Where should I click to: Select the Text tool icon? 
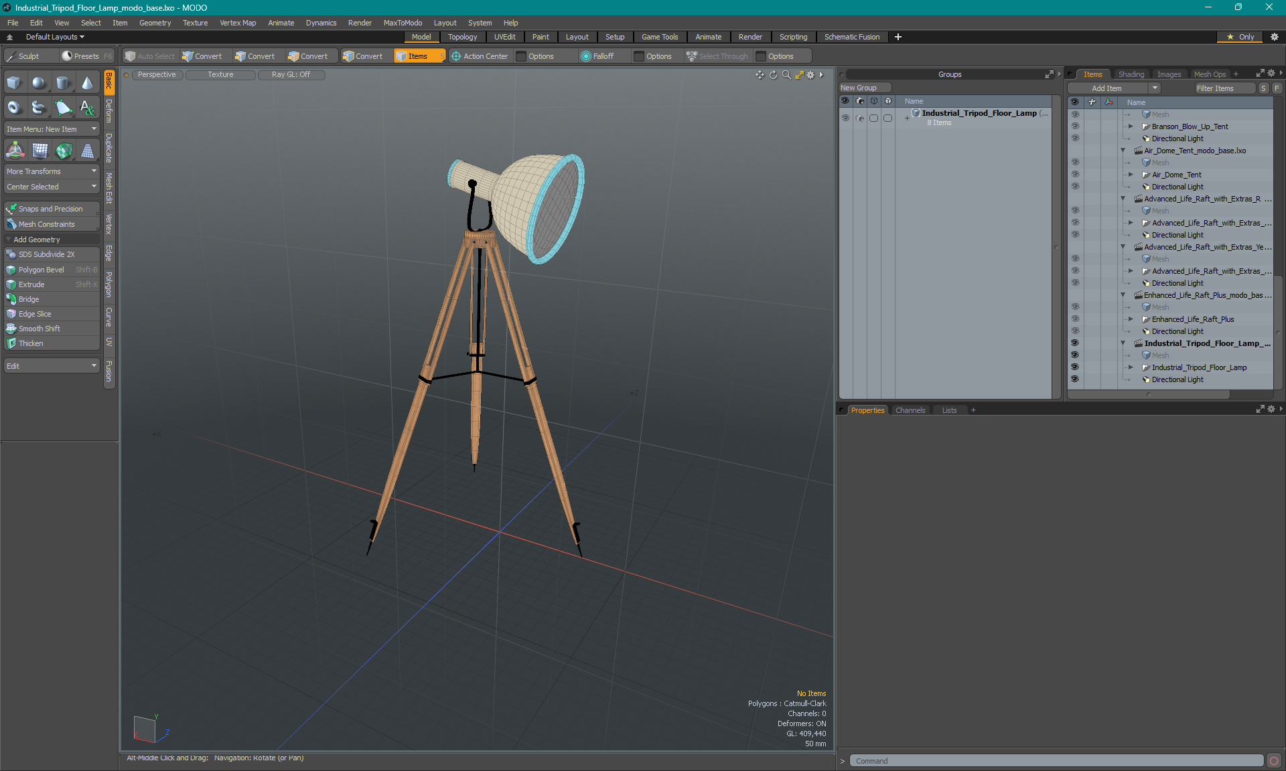coord(87,107)
